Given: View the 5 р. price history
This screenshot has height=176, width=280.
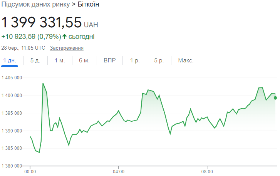Looking at the screenshot, I should coord(159,60).
